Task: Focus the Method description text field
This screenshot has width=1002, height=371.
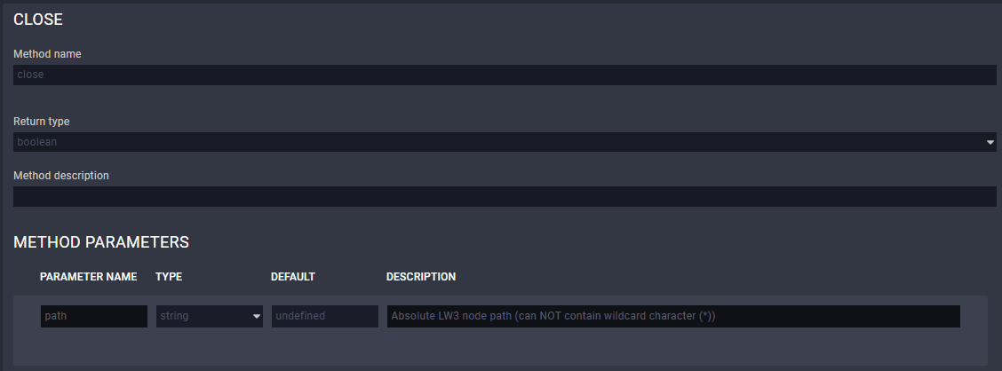Action: pos(504,196)
